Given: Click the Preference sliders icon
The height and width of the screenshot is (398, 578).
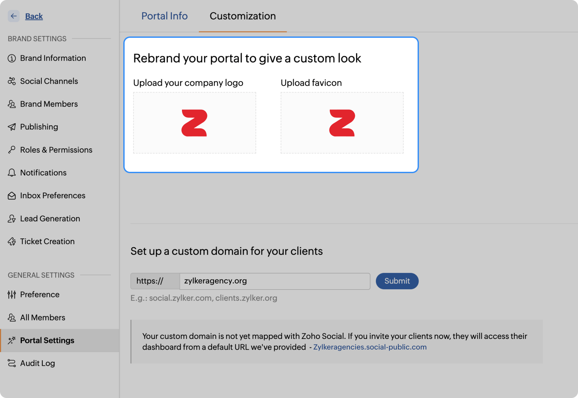Looking at the screenshot, I should 12,295.
